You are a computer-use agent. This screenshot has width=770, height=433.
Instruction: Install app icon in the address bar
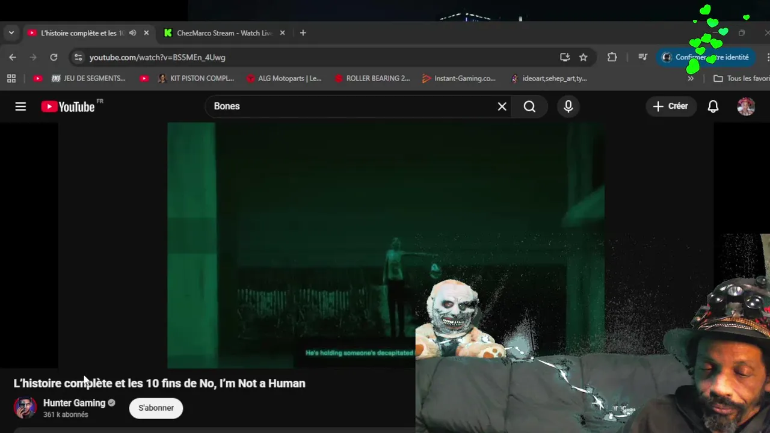[564, 57]
